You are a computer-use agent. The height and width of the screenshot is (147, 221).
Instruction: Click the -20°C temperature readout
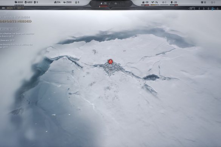pos(192,8)
